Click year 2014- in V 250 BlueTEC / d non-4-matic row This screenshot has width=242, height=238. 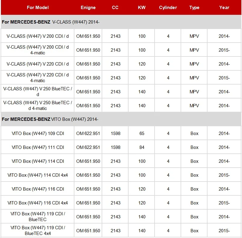[x=224, y=92]
